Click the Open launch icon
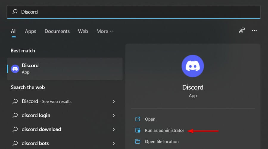The width and height of the screenshot is (268, 149). 138,119
